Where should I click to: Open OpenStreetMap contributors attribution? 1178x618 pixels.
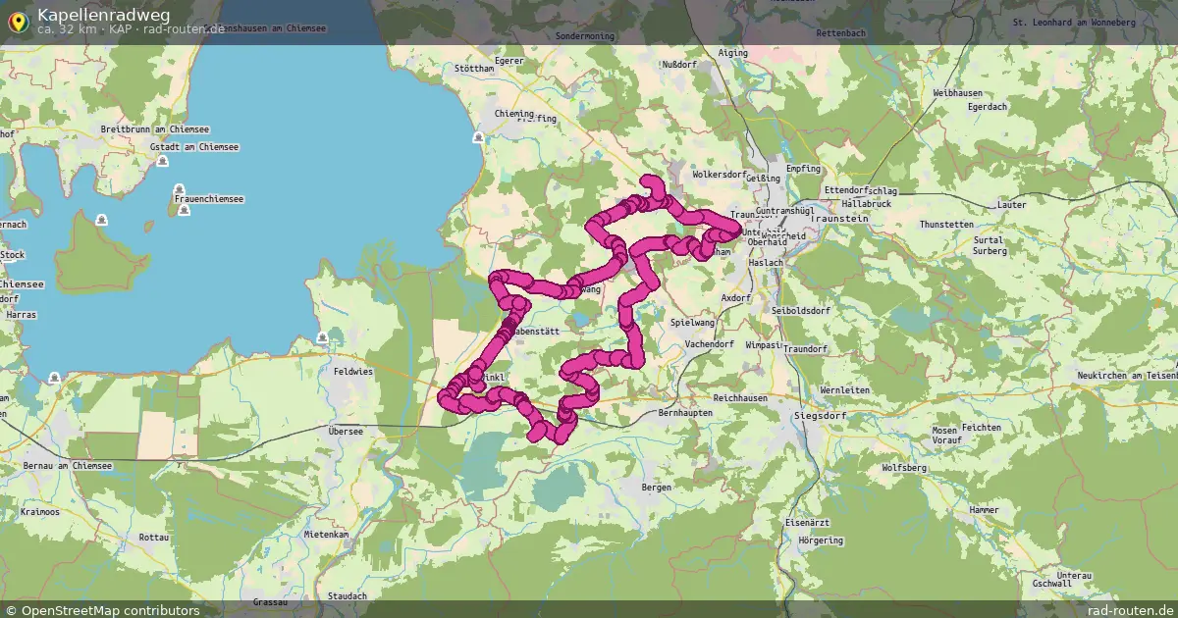pyautogui.click(x=102, y=610)
